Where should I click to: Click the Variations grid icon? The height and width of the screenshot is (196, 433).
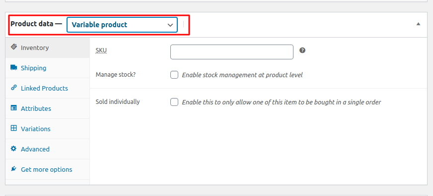tap(13, 128)
